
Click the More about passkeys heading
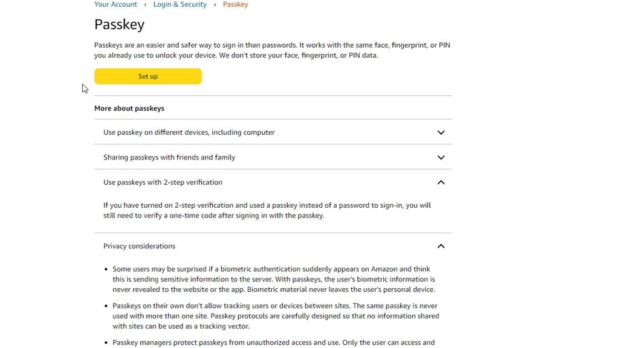click(129, 108)
